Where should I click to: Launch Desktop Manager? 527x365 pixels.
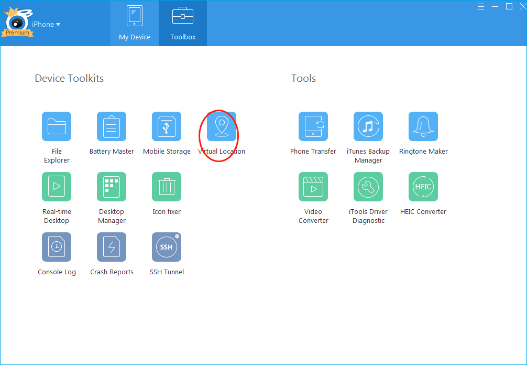tap(112, 187)
